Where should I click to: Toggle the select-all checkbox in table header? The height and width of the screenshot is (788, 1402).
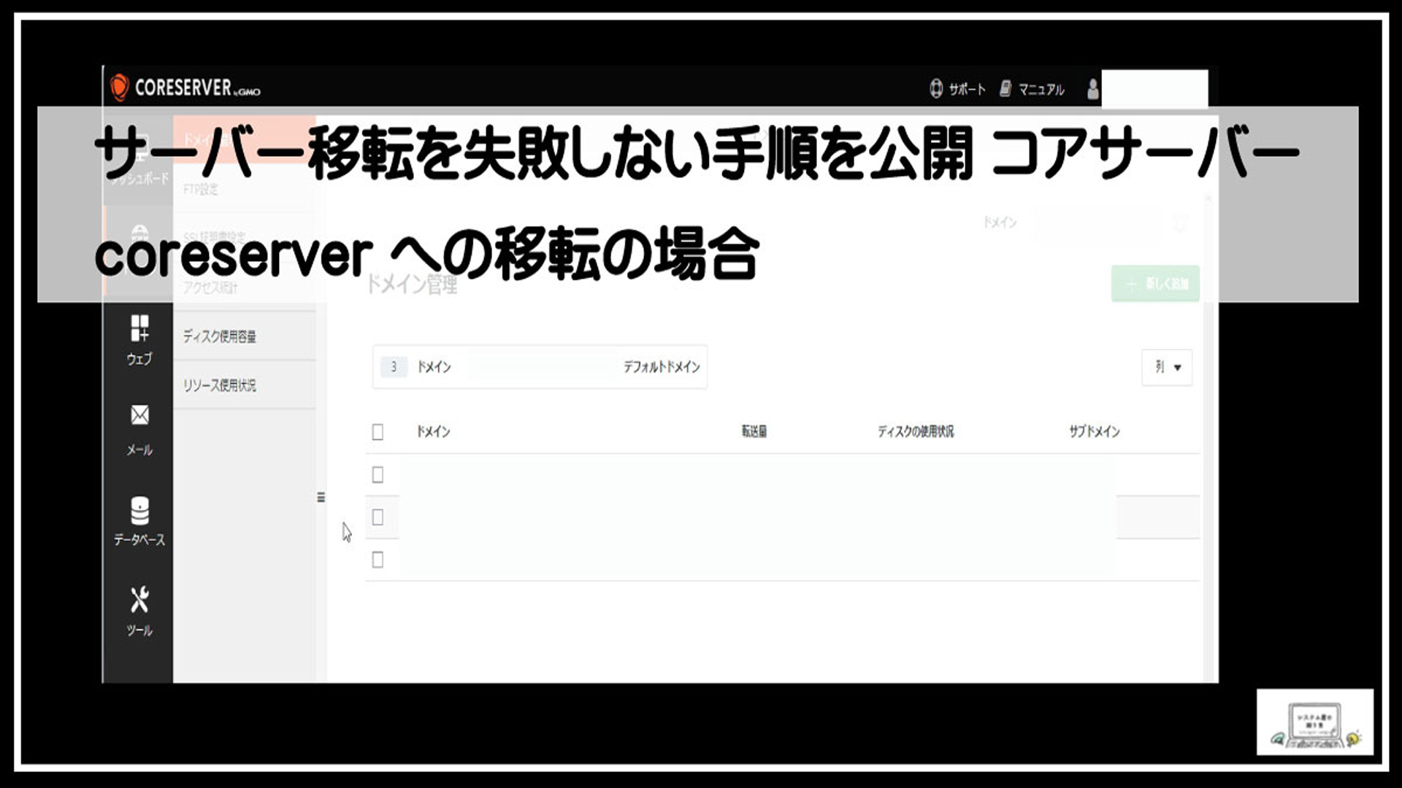click(378, 432)
